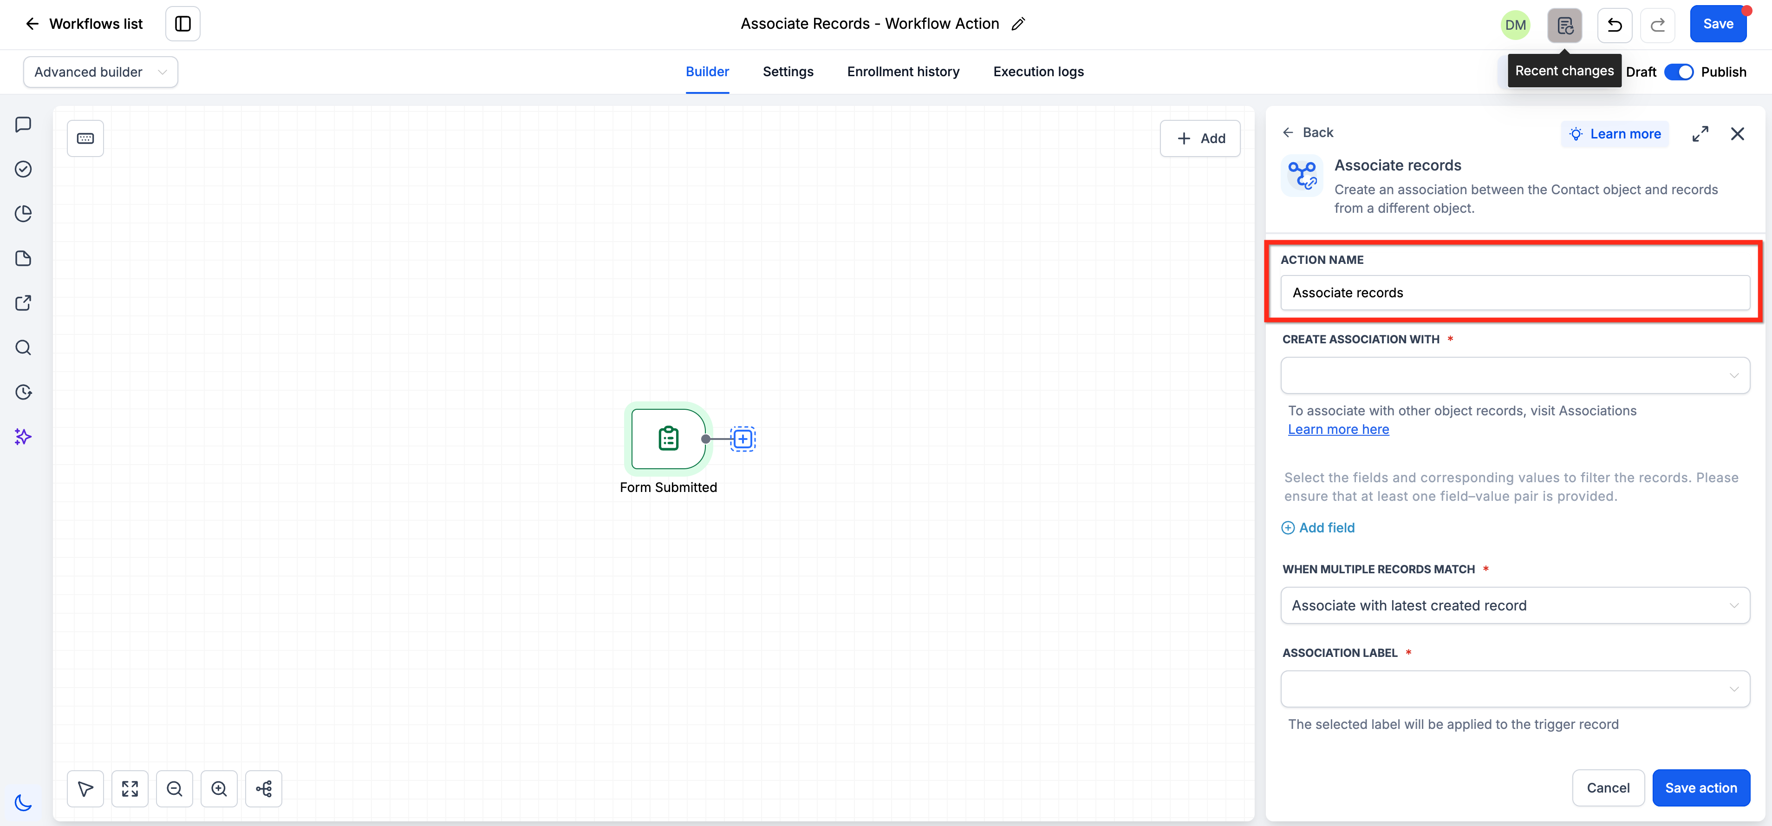Click the Add button on canvas
The height and width of the screenshot is (826, 1772).
coord(1200,138)
